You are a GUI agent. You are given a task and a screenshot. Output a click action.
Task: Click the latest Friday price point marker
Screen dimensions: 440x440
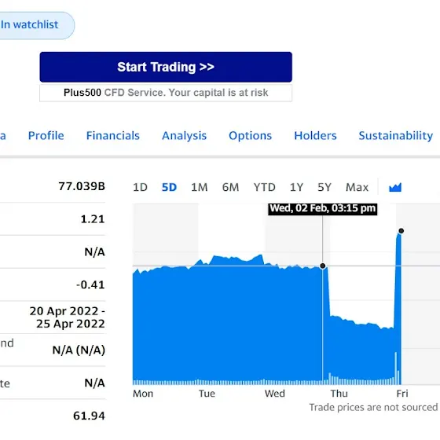(x=401, y=231)
